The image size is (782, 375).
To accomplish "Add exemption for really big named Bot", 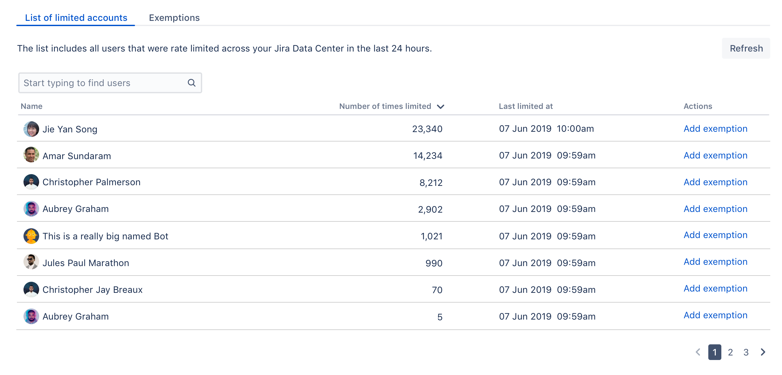I will (x=715, y=235).
